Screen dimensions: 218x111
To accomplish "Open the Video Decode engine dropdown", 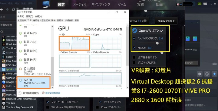I will coord(92,52).
